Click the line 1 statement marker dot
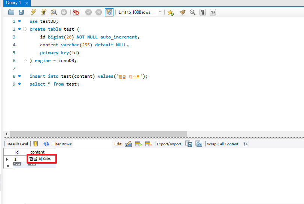The image size is (304, 204). 19,21
